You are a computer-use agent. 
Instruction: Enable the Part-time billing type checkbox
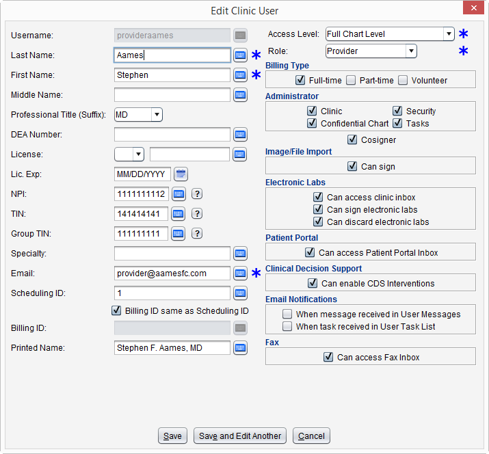click(x=351, y=80)
